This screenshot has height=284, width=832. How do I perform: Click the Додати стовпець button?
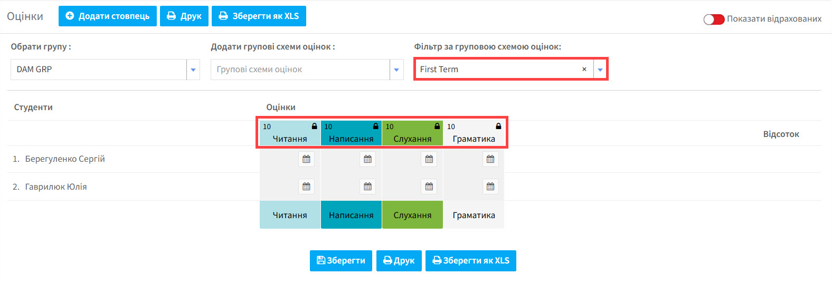(108, 16)
